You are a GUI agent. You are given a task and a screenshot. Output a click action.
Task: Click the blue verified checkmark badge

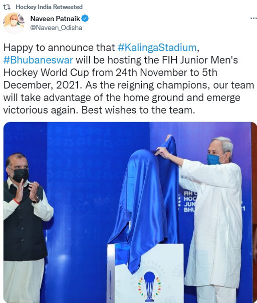(x=85, y=18)
